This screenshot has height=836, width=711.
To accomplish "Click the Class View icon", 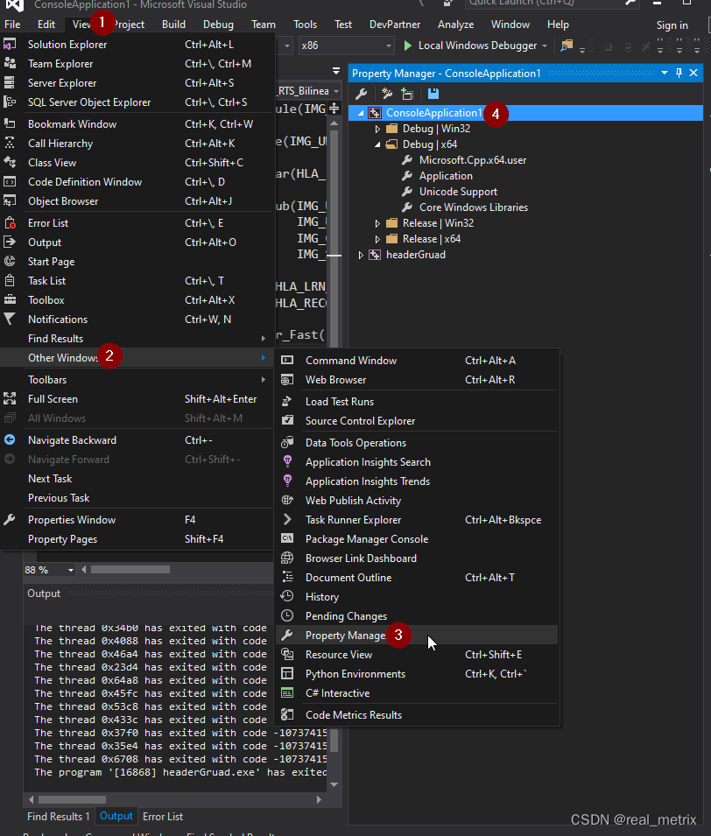I will pyautogui.click(x=10, y=162).
